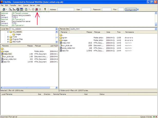The height and width of the screenshot is (118, 158).
Task: Open the Local Site path dropdown
Action: pos(56,29)
